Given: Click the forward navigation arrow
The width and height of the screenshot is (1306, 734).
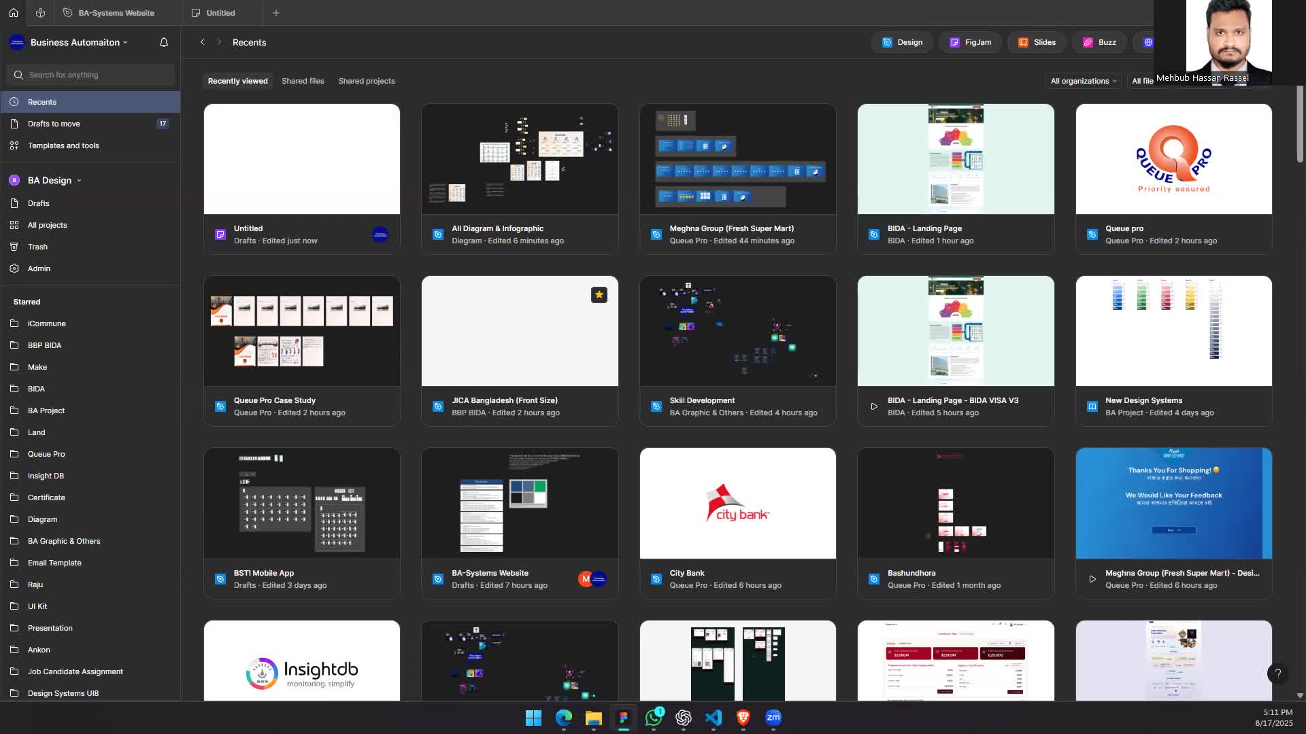Looking at the screenshot, I should (x=219, y=42).
